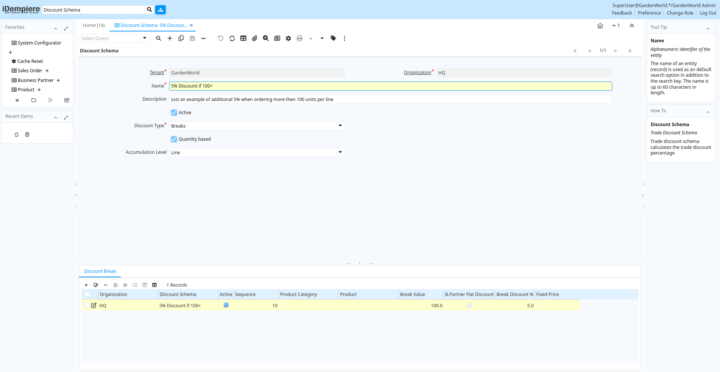Click the menu tree icon beside search
Image resolution: width=720 pixels, height=372 pixels.
tap(160, 10)
